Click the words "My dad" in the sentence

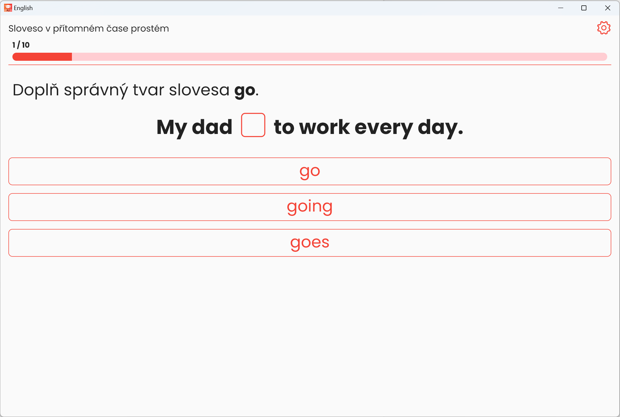coord(194,127)
